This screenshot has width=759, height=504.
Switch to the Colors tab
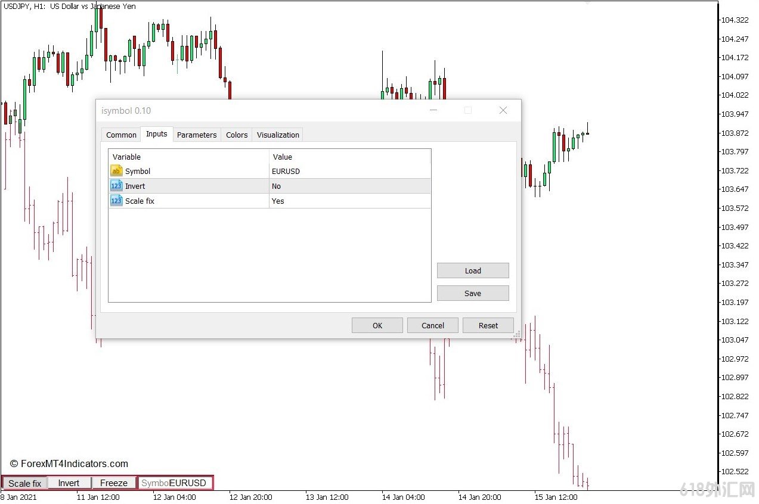(x=237, y=135)
